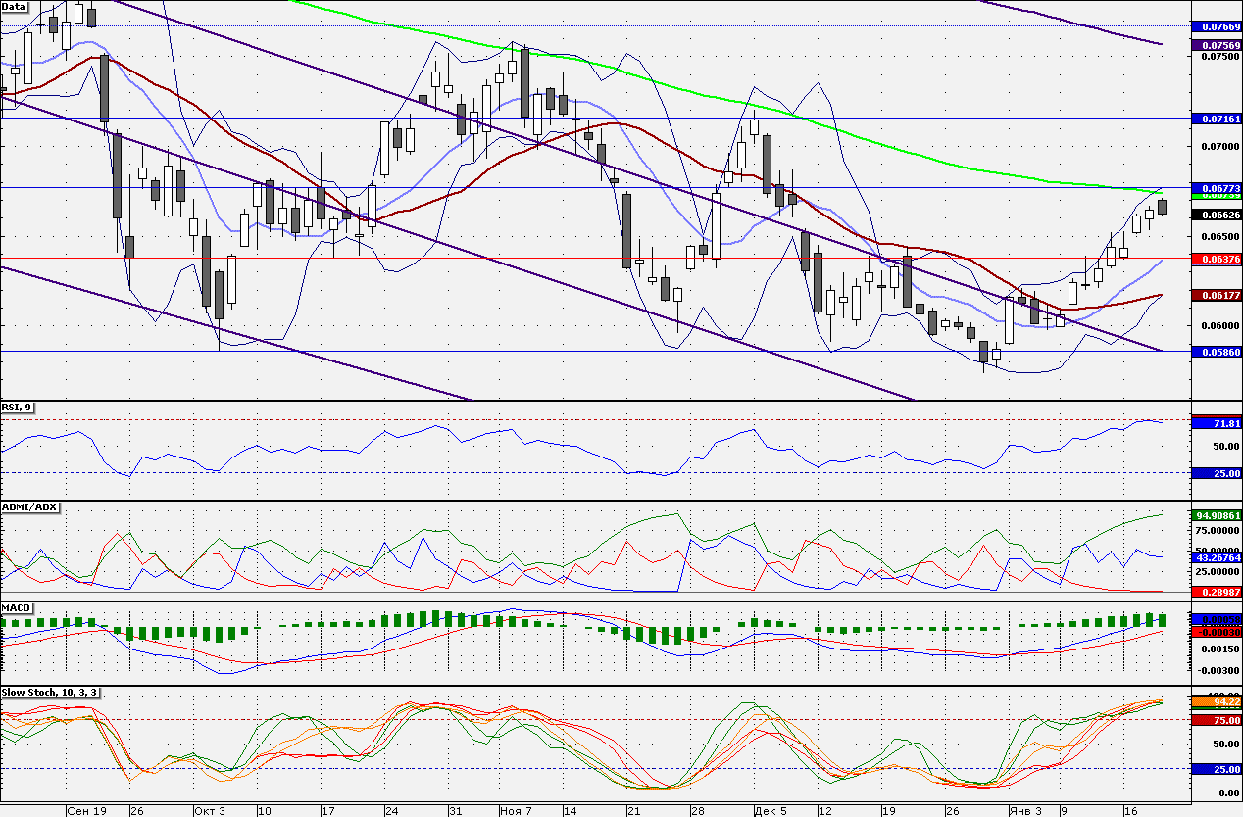Screen dimensions: 1243x817
Task: Click the Data panel label
Action: coord(15,6)
